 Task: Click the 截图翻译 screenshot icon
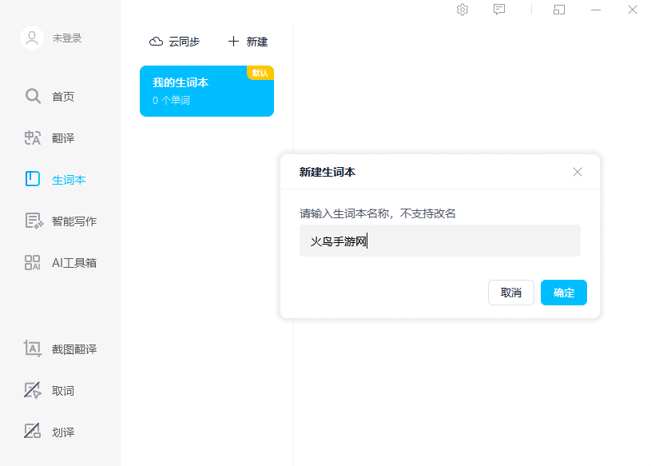point(33,349)
